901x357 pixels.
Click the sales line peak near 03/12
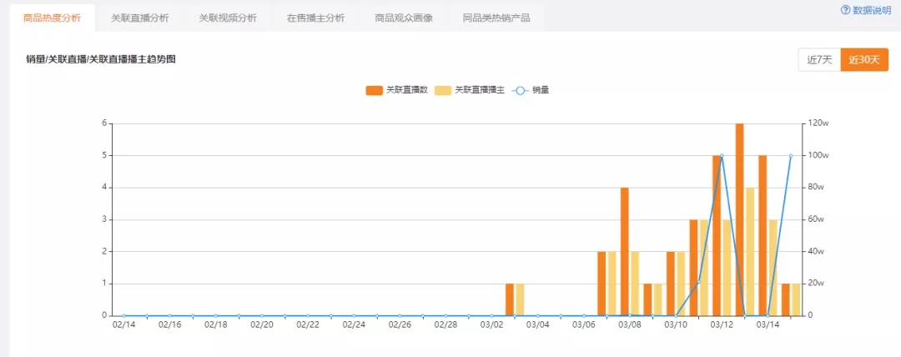[x=721, y=156]
